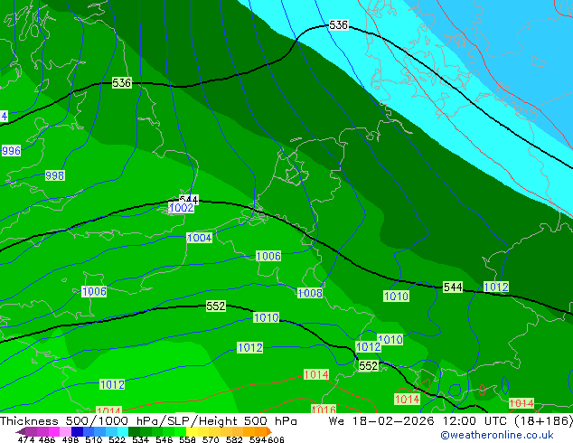This screenshot has width=573, height=443.
Task: Click the orange legend swatch above 594
Action: [260, 431]
